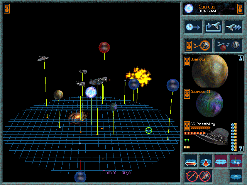Click the orange bars icon under ship stats

(187, 147)
